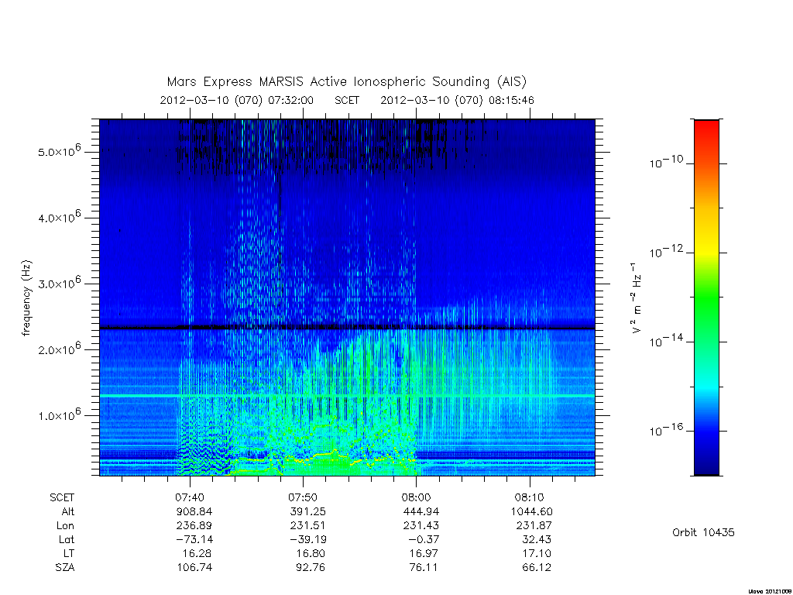793x595 pixels.
Task: Select the start time '2012-03-10 (070) 07:32:00'
Action: point(237,100)
